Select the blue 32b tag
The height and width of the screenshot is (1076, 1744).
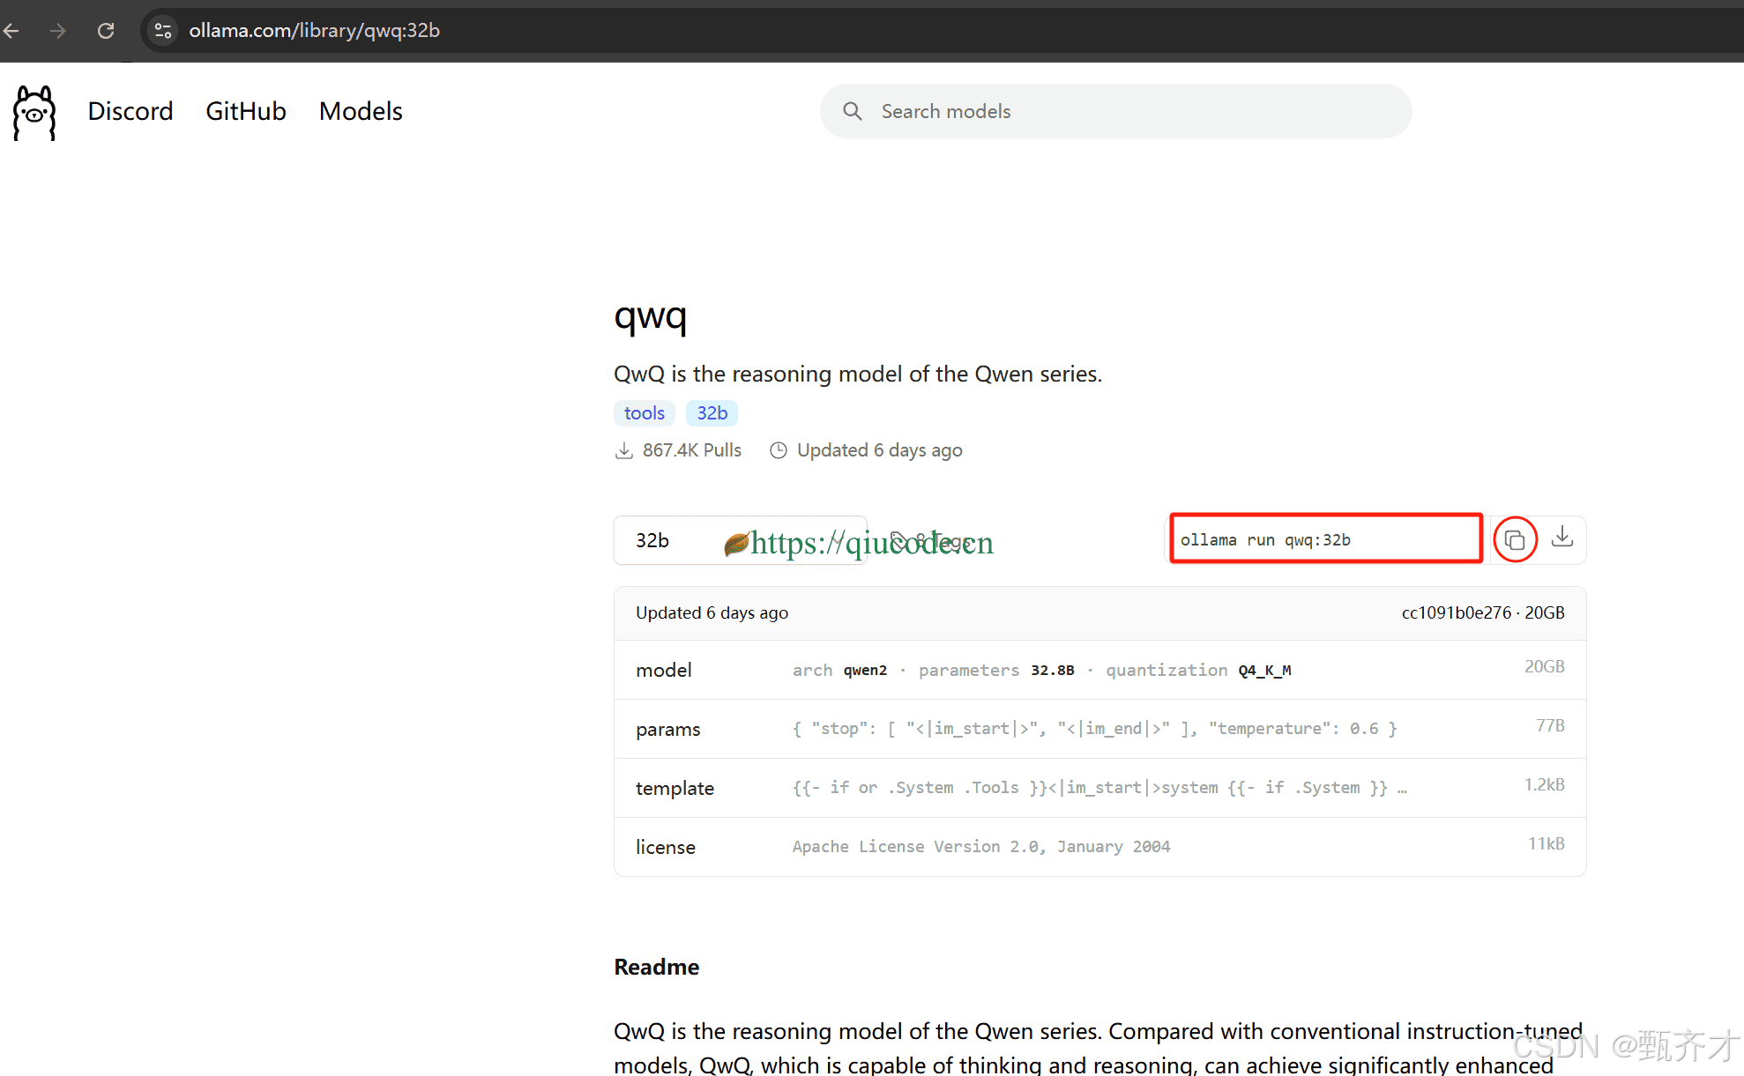click(712, 413)
